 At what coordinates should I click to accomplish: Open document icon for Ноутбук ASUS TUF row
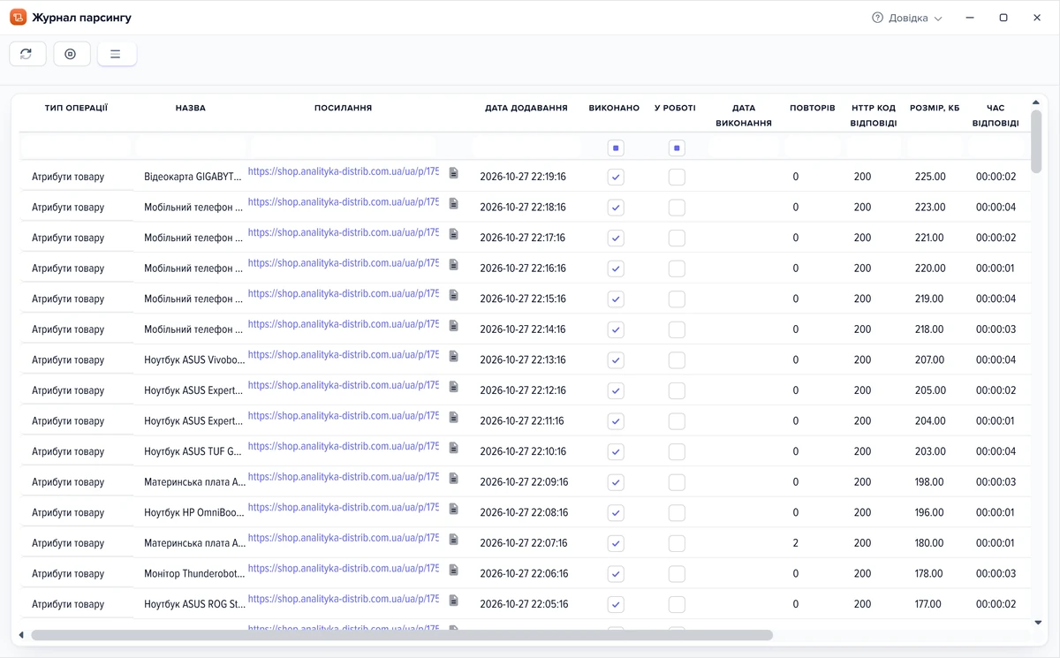pyautogui.click(x=454, y=448)
